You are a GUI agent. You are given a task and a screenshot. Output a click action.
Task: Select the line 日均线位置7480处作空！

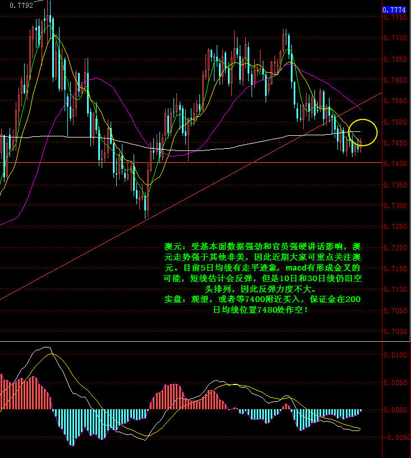(261, 310)
